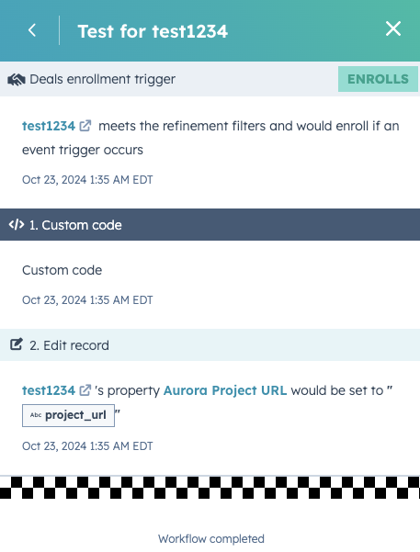This screenshot has height=552, width=420.
Task: Close the Test for test1234 panel
Action: (x=393, y=28)
